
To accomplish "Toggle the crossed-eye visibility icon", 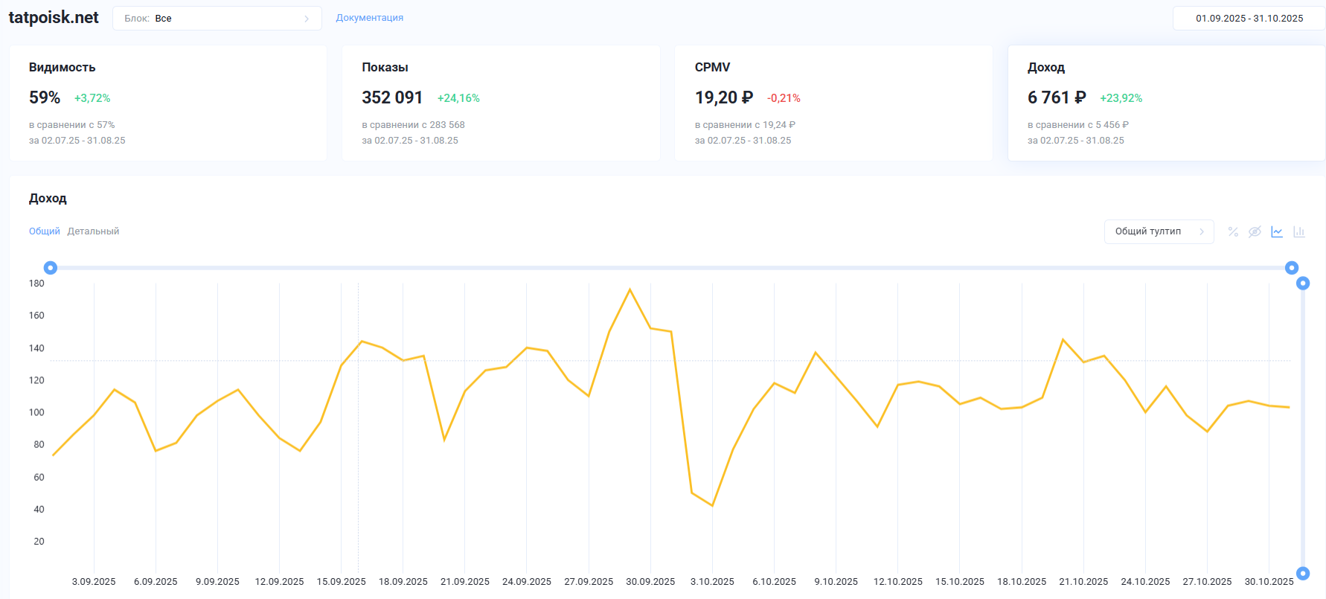I will pyautogui.click(x=1255, y=231).
